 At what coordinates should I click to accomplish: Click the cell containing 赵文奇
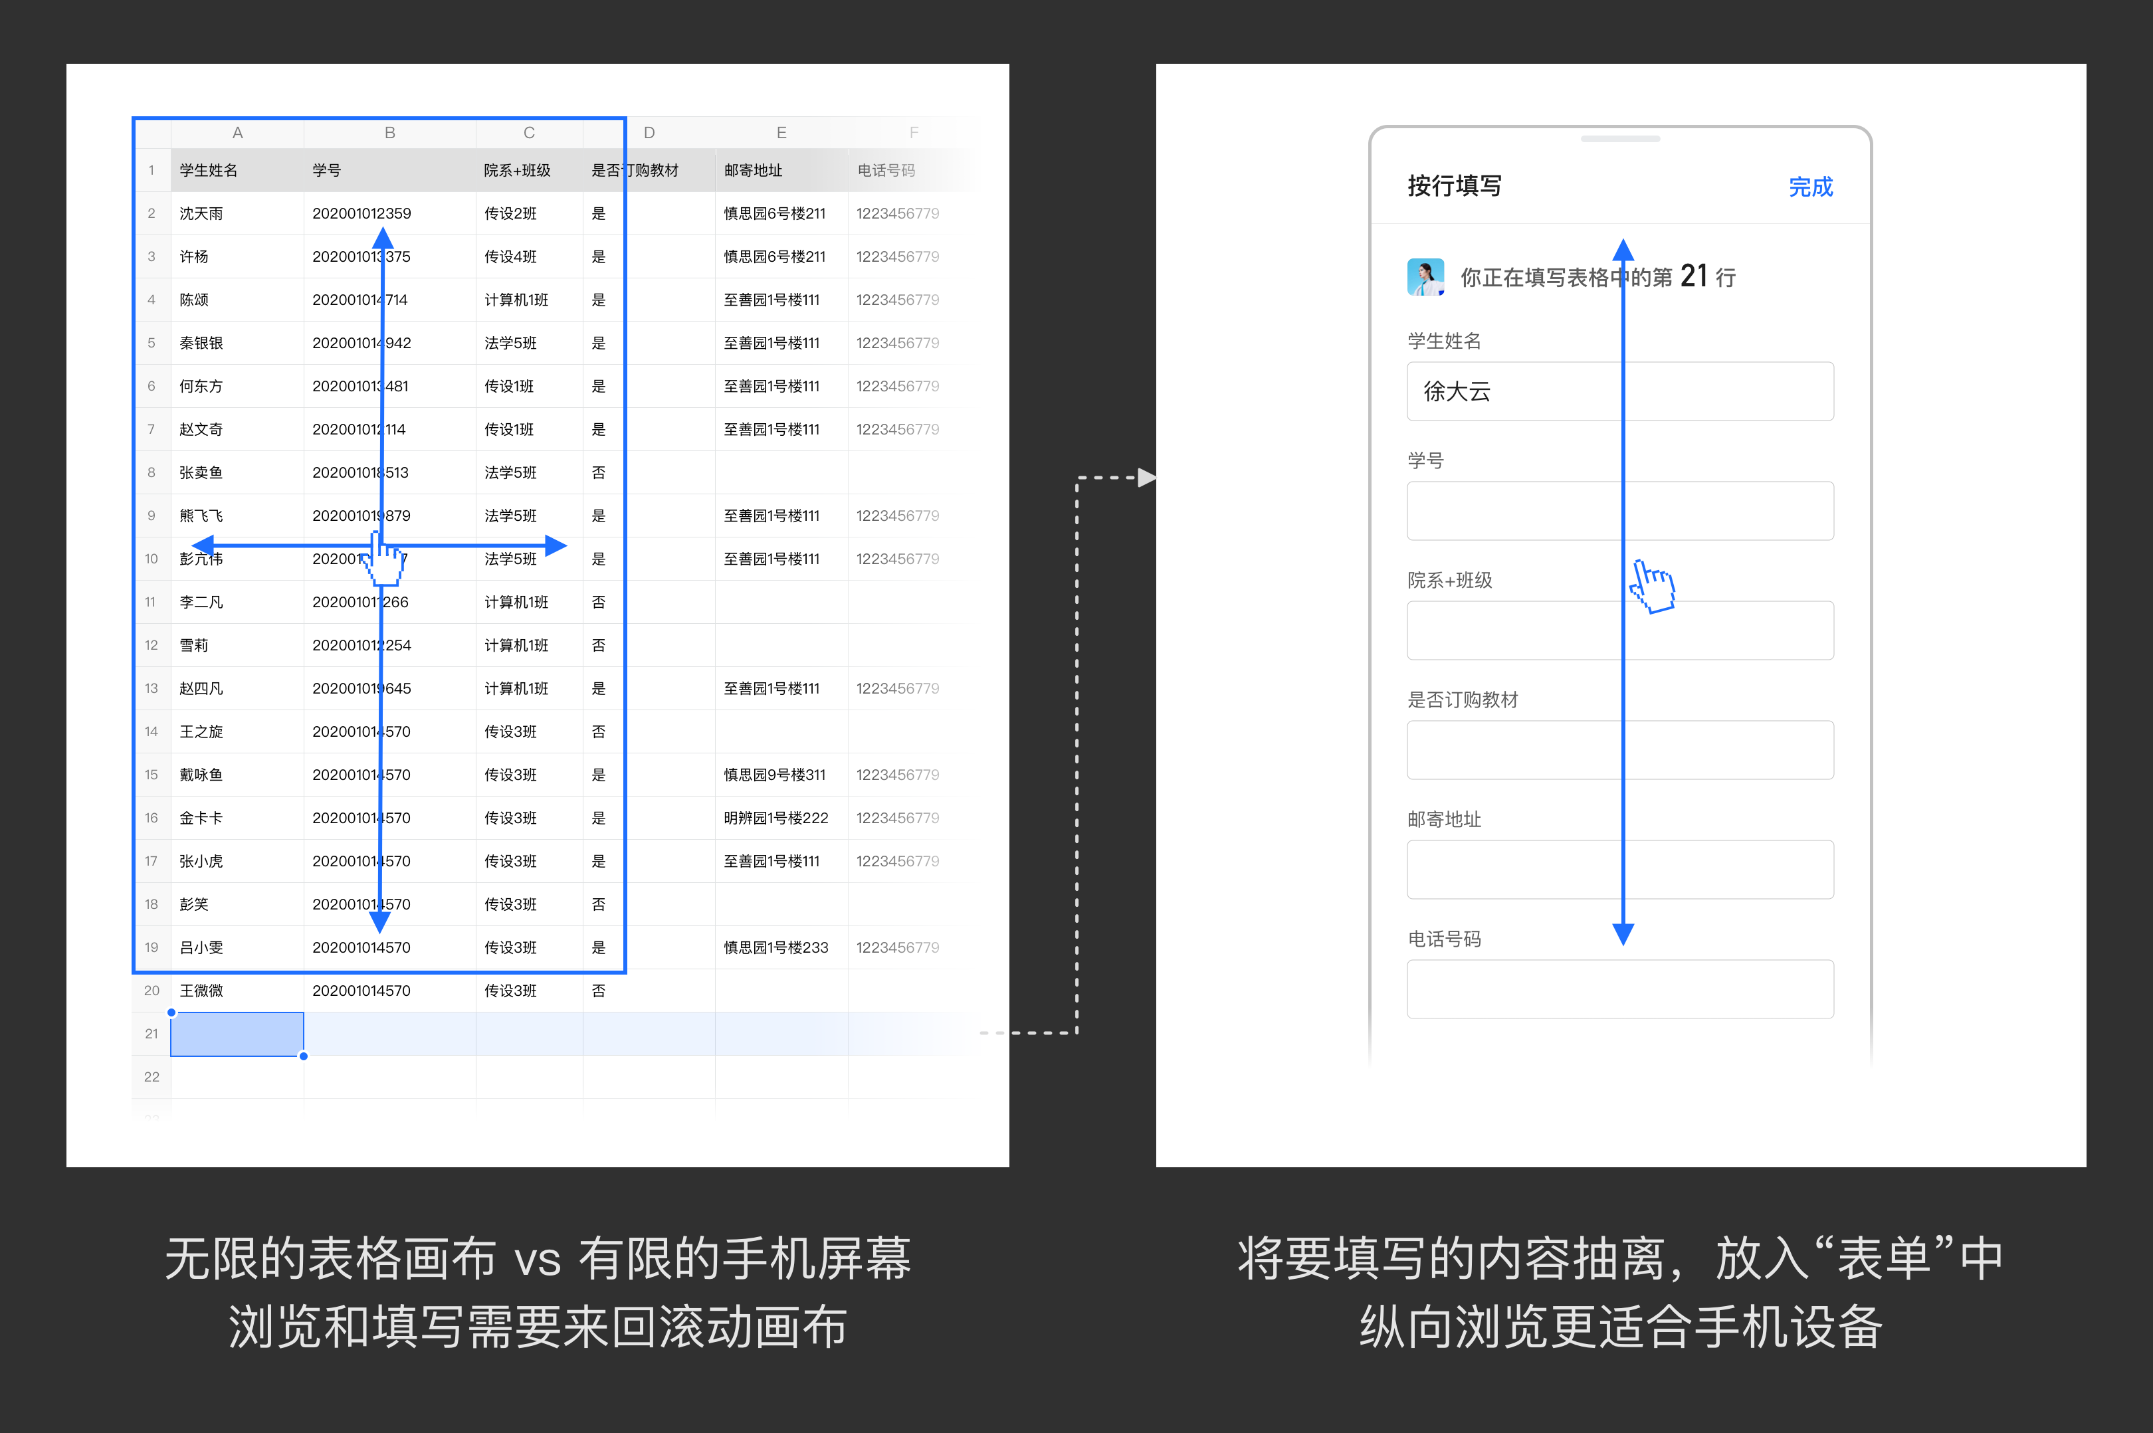coord(238,430)
